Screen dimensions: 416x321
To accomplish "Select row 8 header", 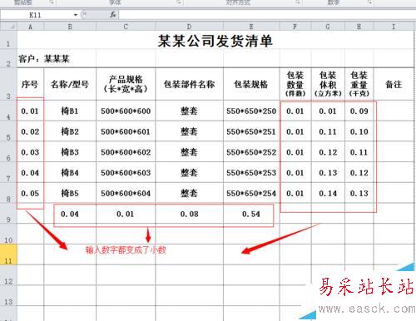I will [x=8, y=193].
